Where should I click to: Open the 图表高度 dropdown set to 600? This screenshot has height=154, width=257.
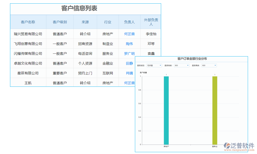tap(209, 65)
